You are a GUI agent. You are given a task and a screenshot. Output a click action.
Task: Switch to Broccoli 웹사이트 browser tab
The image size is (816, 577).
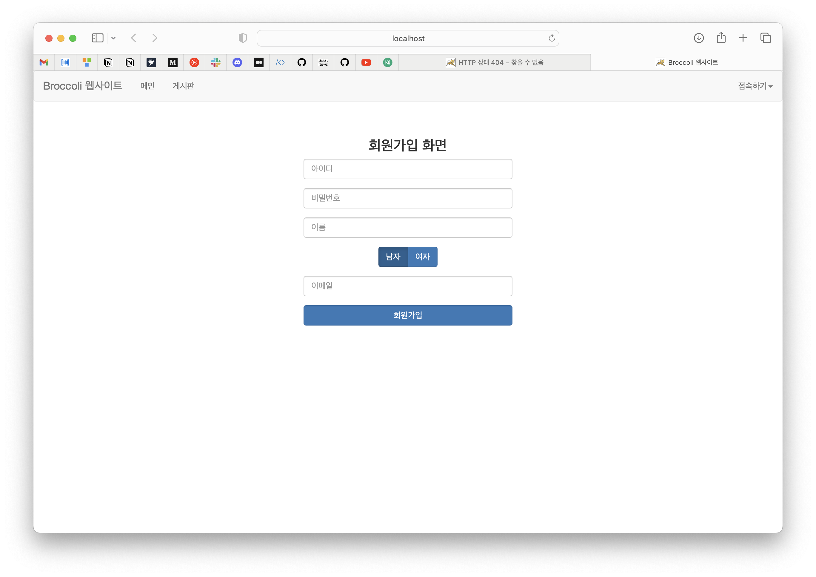pos(687,63)
